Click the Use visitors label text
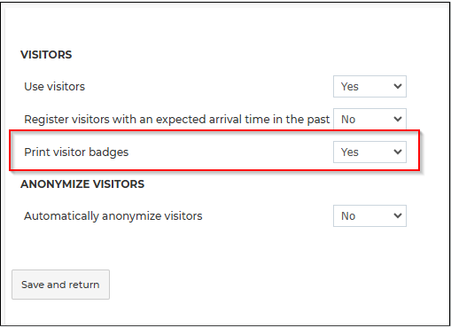 tap(55, 87)
